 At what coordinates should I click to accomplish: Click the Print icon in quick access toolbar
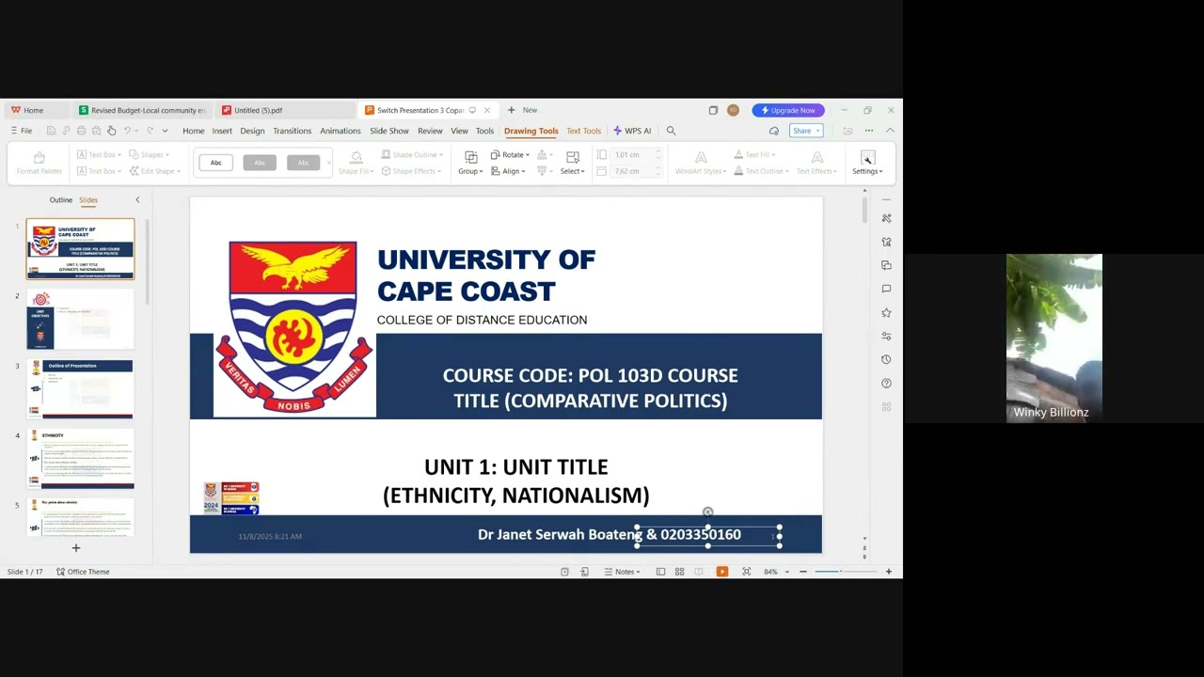click(81, 131)
